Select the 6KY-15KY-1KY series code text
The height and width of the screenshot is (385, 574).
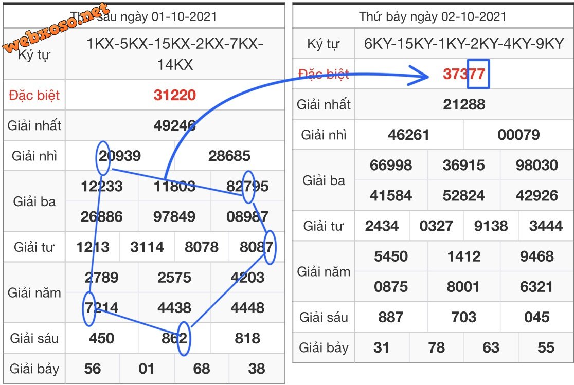[x=463, y=44]
